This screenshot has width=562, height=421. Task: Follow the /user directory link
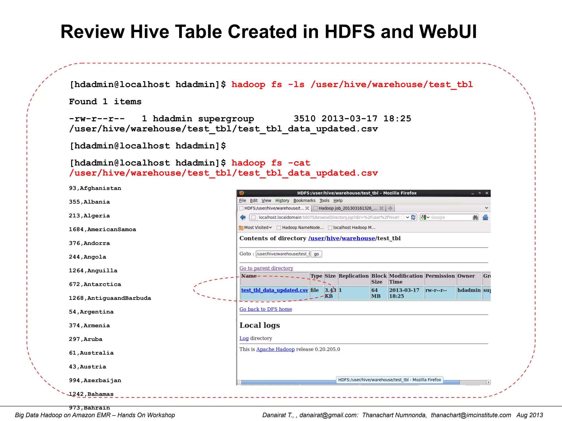tap(316, 238)
